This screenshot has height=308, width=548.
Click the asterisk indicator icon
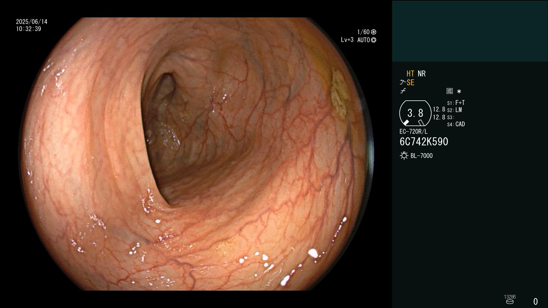(459, 91)
